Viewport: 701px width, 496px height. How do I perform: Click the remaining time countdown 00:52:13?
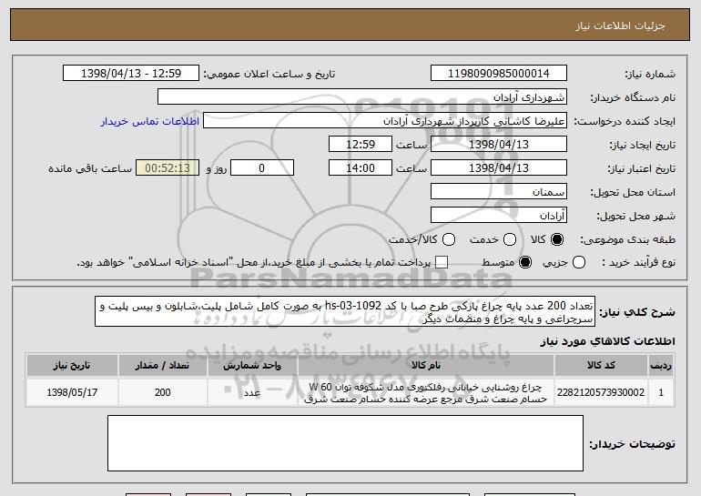coord(168,168)
